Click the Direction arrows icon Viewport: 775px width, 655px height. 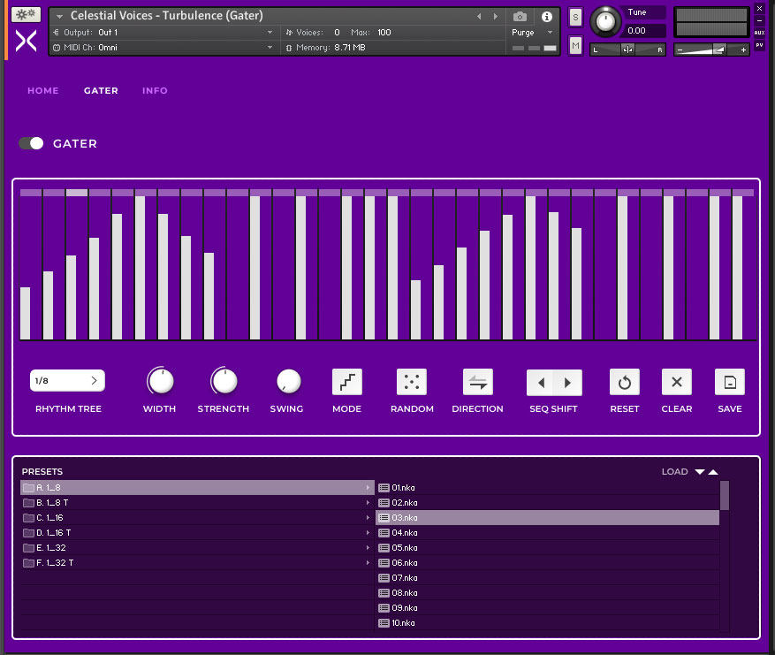coord(477,382)
